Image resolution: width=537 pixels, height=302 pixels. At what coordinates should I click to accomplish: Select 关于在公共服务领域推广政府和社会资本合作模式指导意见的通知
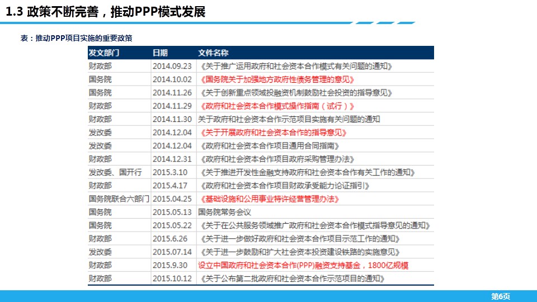click(315, 225)
